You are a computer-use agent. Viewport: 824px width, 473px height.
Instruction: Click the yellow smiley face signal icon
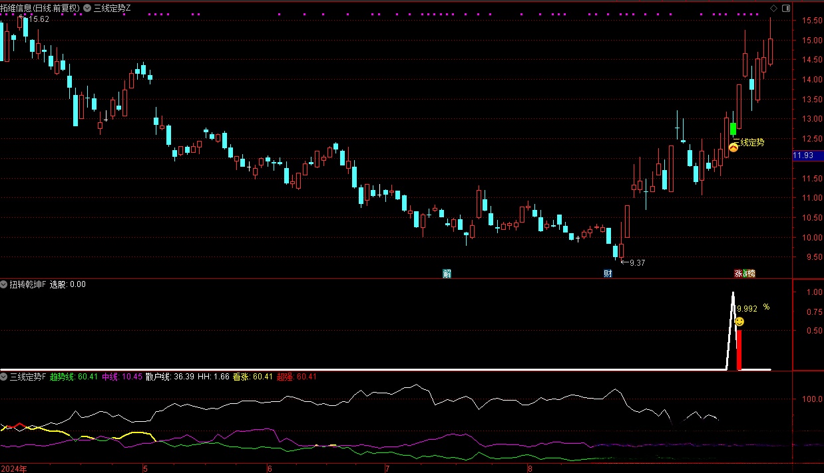click(x=739, y=322)
